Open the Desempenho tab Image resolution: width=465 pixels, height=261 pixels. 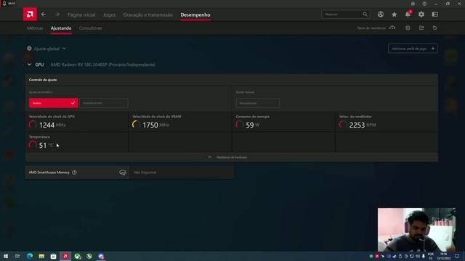pyautogui.click(x=195, y=14)
